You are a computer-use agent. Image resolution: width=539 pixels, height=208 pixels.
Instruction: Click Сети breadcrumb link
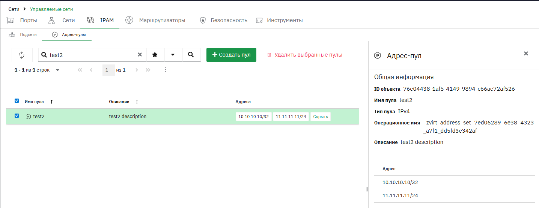click(x=14, y=9)
